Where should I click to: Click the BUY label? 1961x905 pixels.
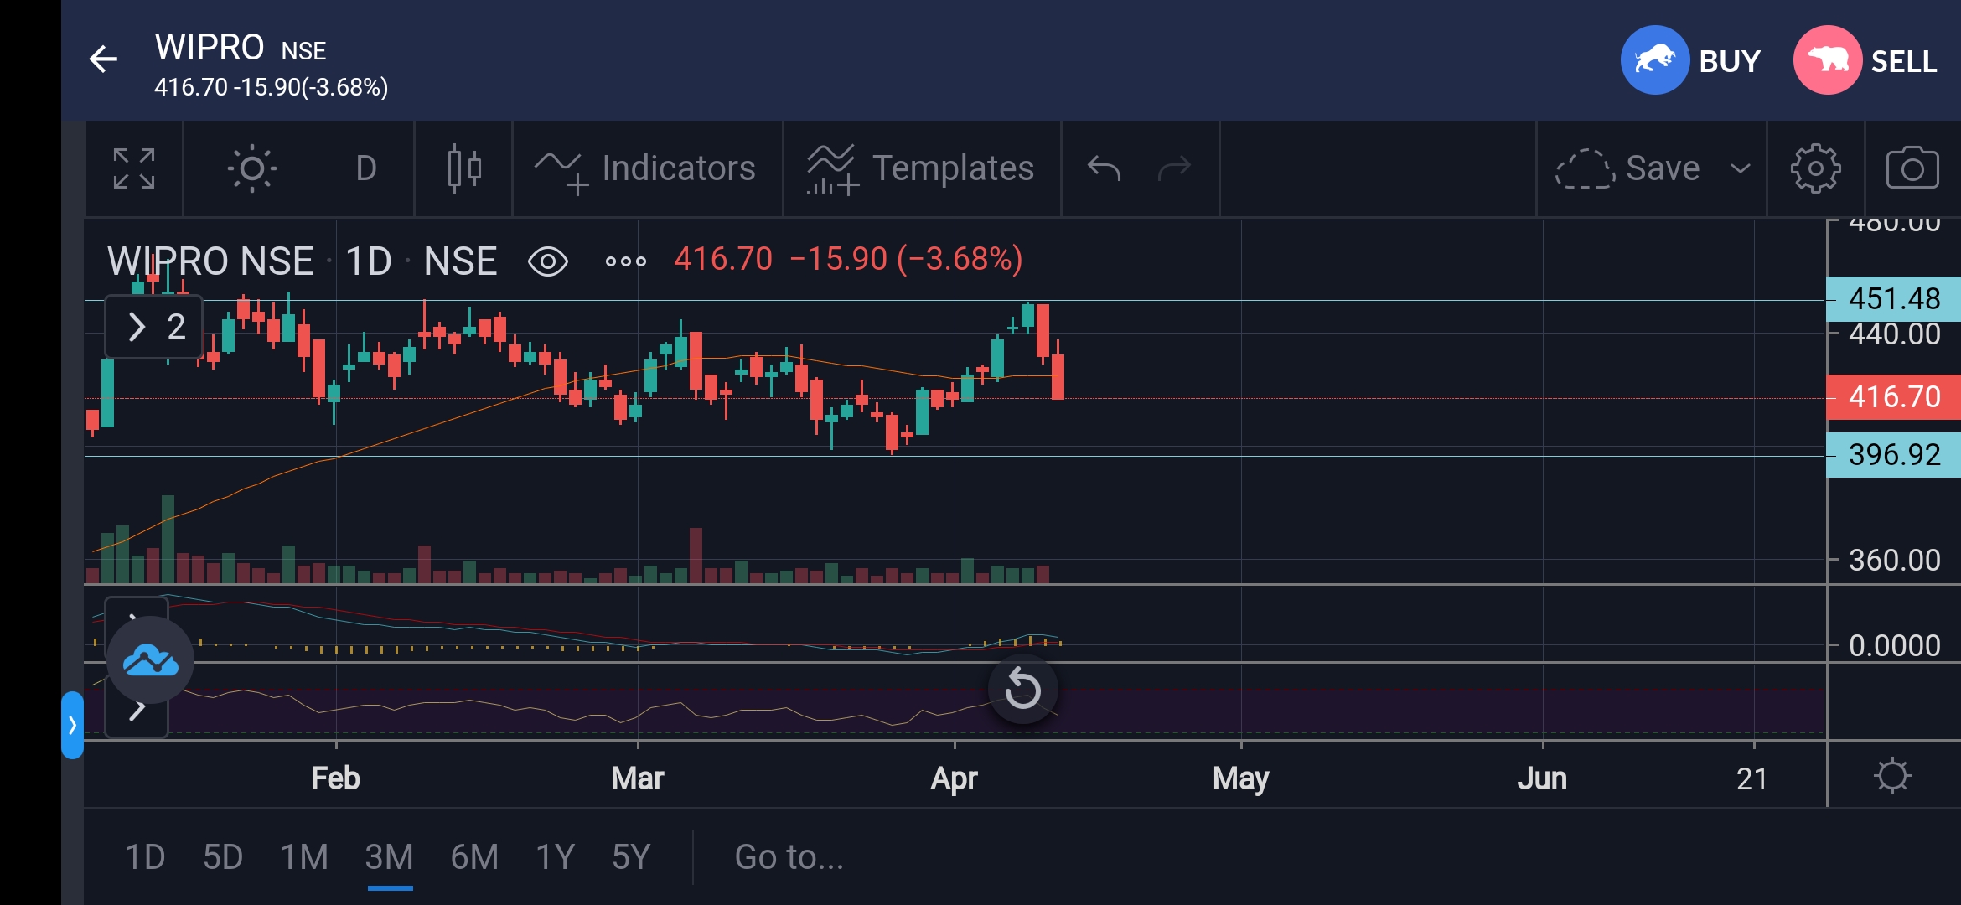1730,61
